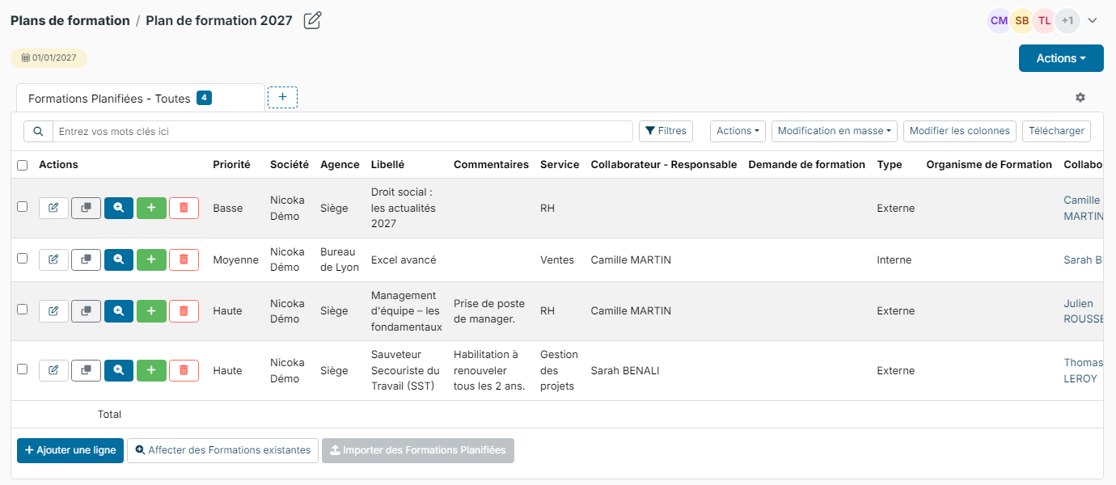1116x485 pixels.
Task: Expand the Modification en masse dropdown
Action: point(835,131)
